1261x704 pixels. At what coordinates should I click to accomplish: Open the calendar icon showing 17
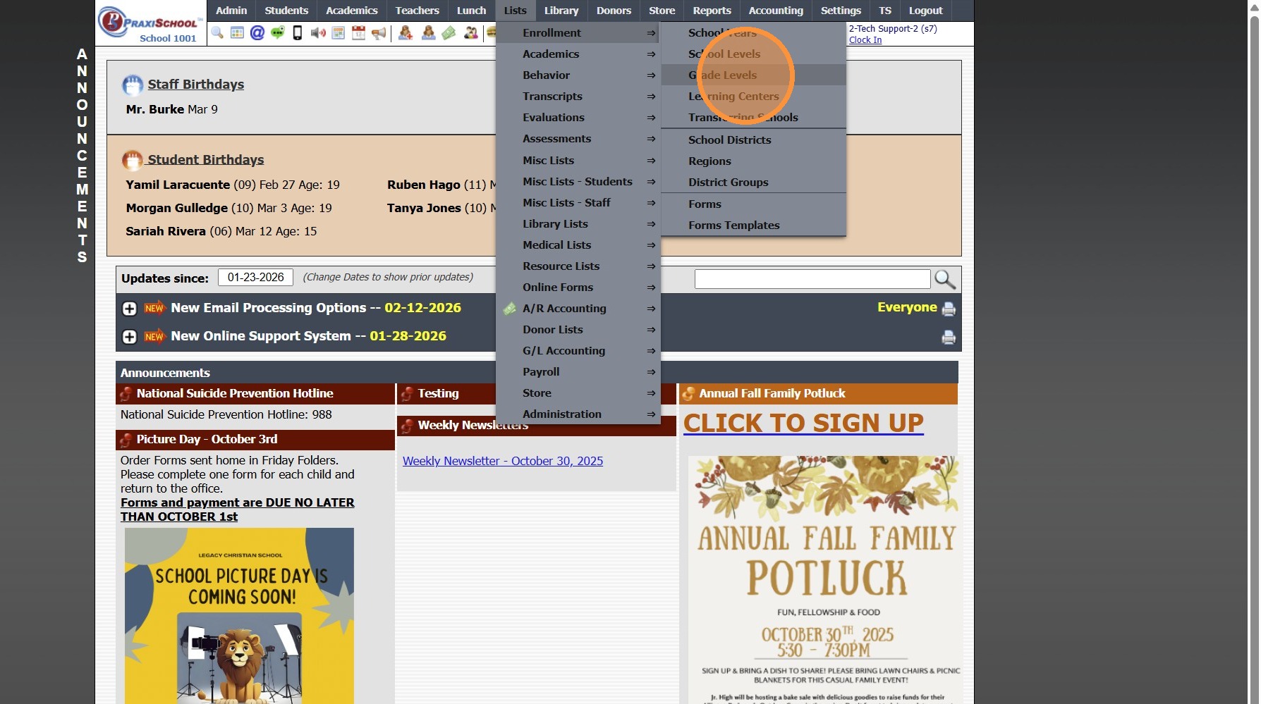pyautogui.click(x=358, y=32)
